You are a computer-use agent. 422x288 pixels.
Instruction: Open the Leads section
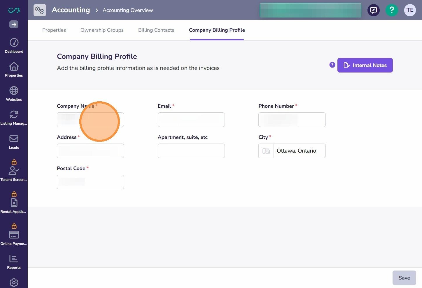(14, 142)
